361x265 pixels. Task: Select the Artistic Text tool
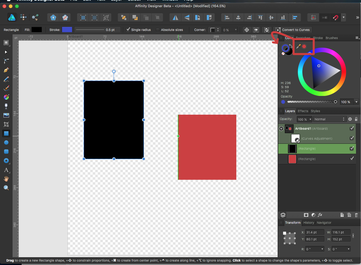coord(6,170)
